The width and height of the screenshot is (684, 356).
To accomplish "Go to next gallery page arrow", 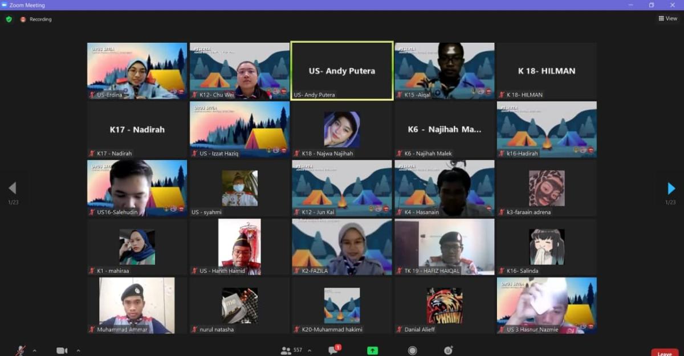I will 671,189.
